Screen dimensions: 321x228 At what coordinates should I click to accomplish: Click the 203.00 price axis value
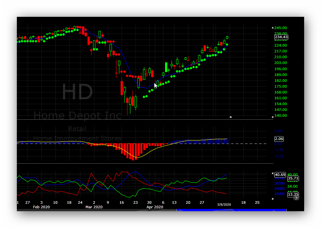coord(280,63)
